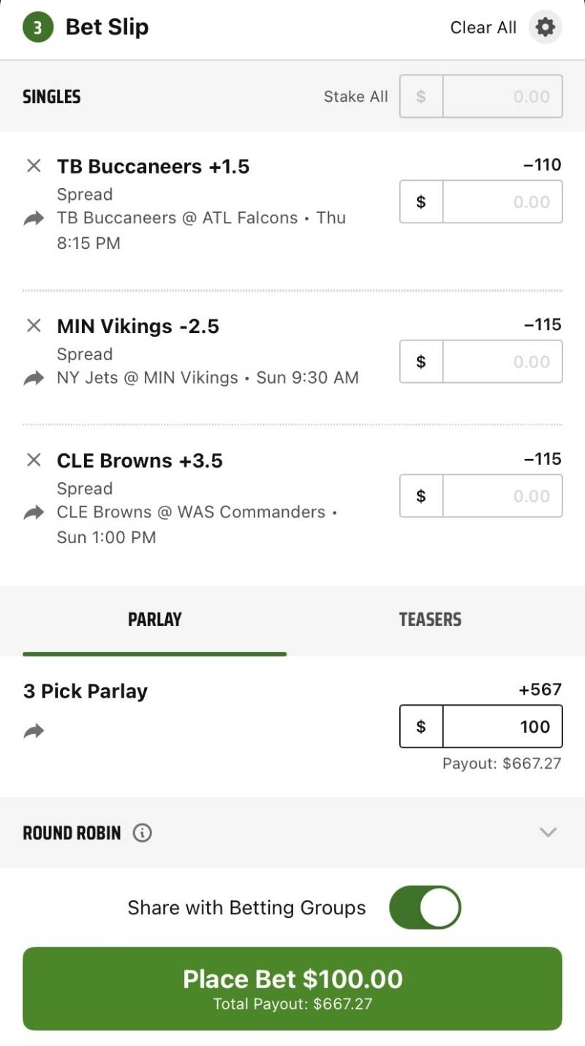Viewport: 585px width, 1046px height.
Task: Switch to the Teasers tab
Action: click(x=430, y=619)
